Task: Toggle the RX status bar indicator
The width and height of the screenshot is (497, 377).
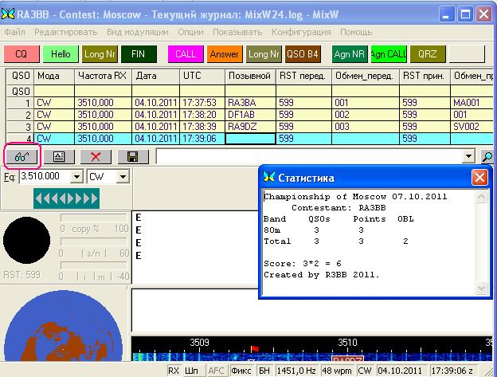Action: 174,371
